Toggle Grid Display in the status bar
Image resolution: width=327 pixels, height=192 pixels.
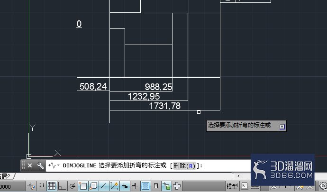pyautogui.click(x=52, y=186)
